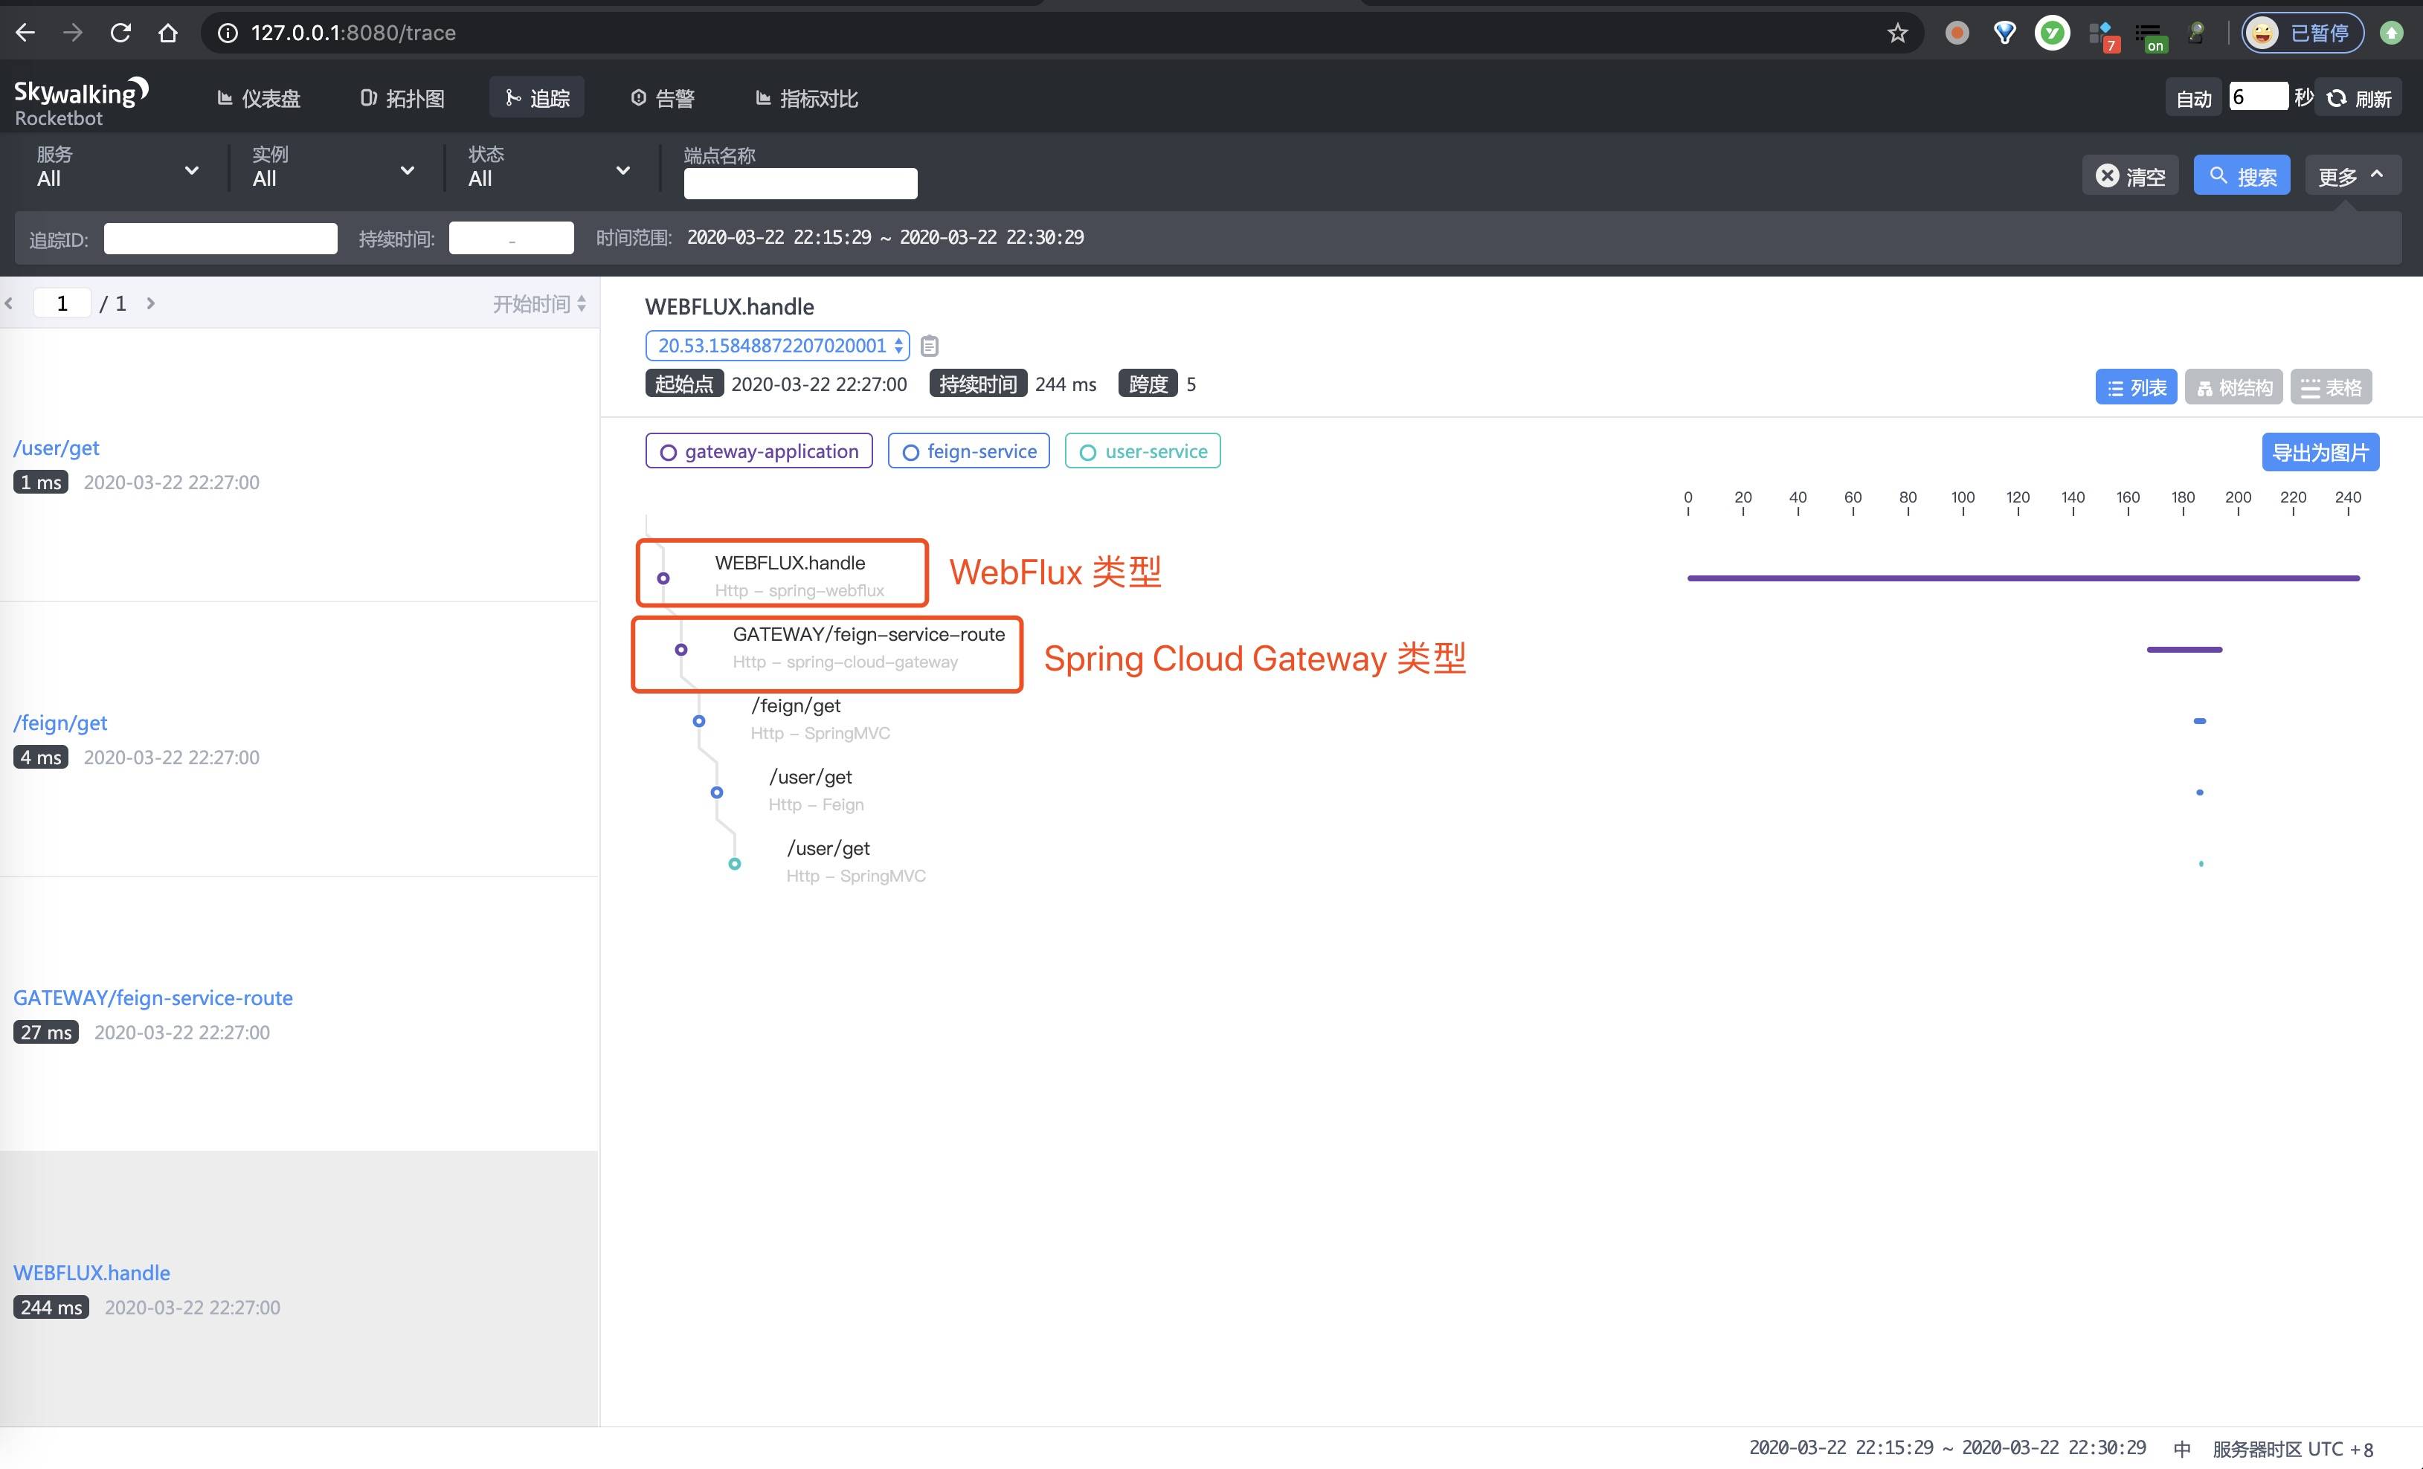Click the 导出为图片 export image button

tap(2320, 452)
